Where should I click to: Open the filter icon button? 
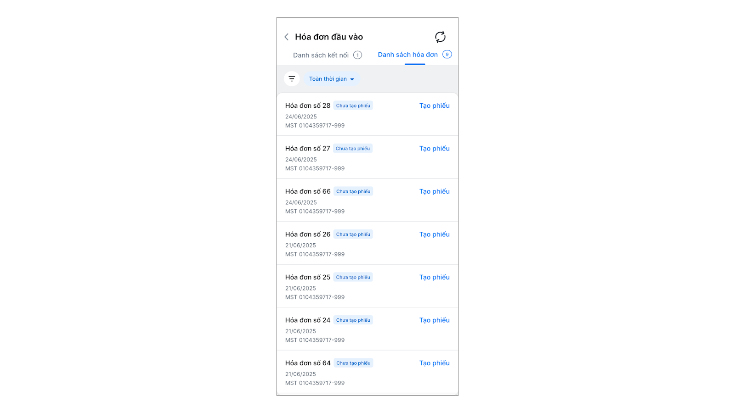pos(292,79)
